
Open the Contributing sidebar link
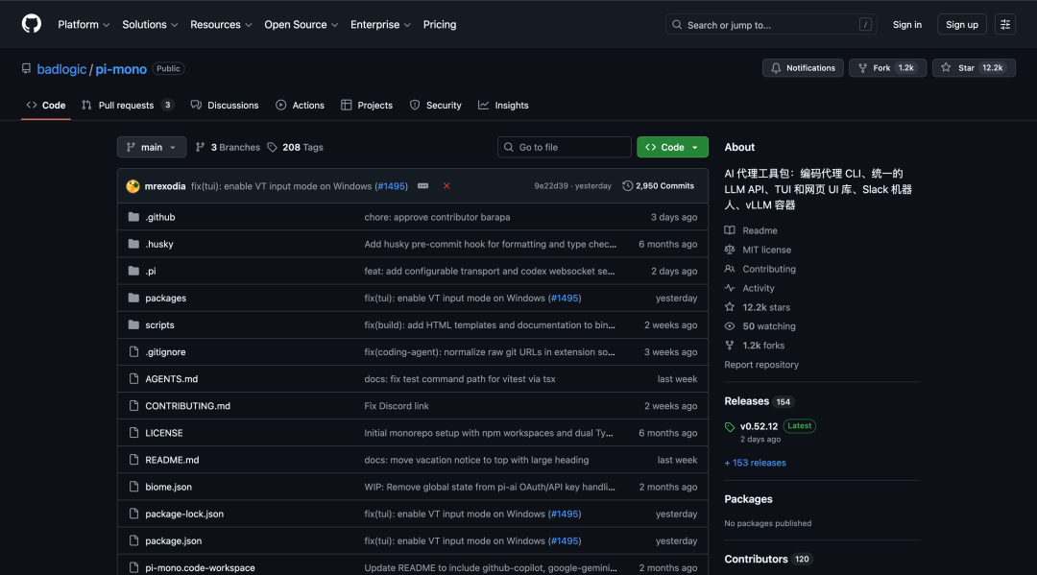(760, 269)
